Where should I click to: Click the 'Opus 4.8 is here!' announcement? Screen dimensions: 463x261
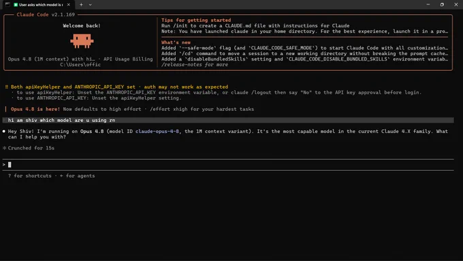[x=35, y=109]
